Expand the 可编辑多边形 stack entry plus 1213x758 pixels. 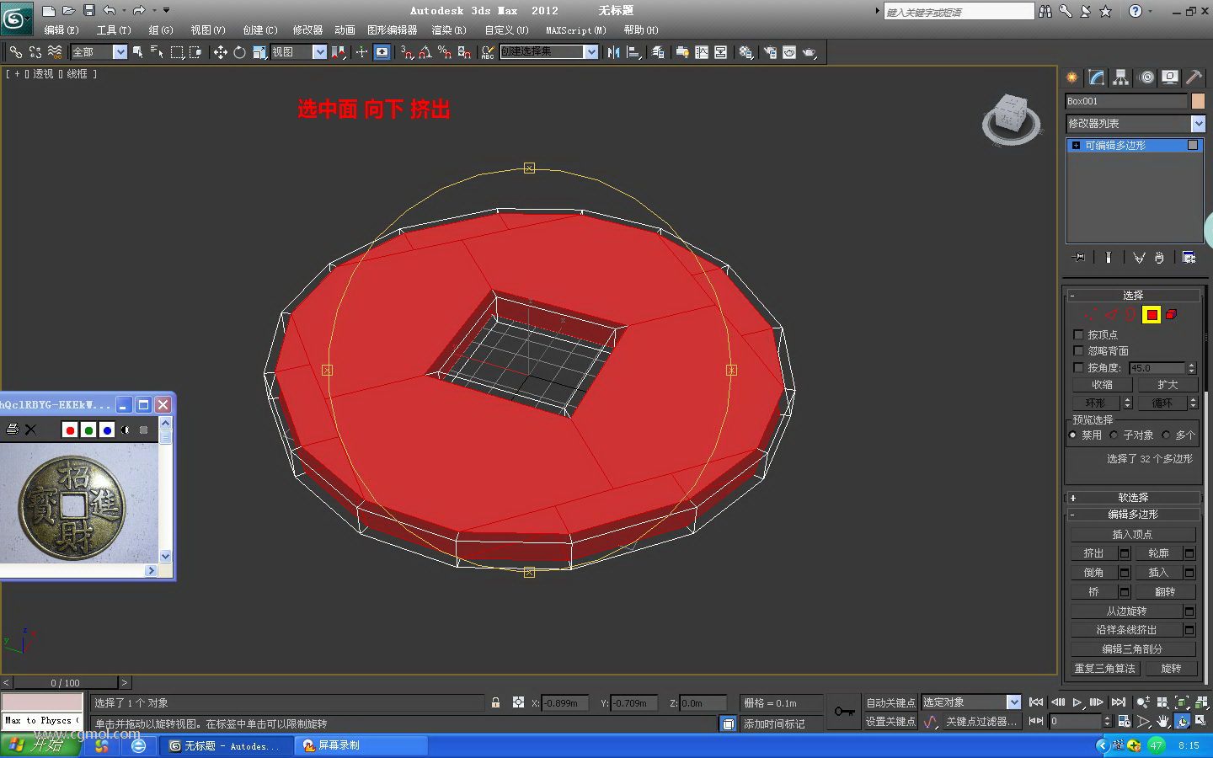[x=1076, y=146]
